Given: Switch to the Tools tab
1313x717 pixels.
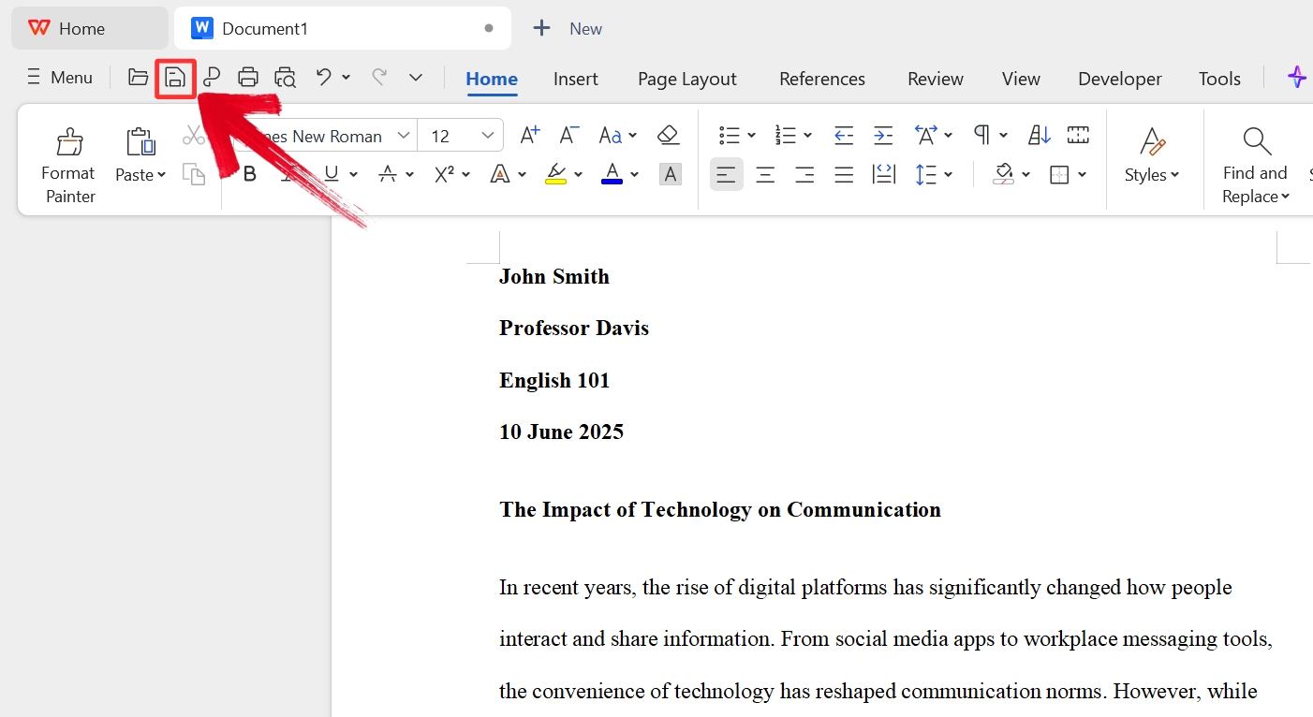Looking at the screenshot, I should pos(1219,79).
